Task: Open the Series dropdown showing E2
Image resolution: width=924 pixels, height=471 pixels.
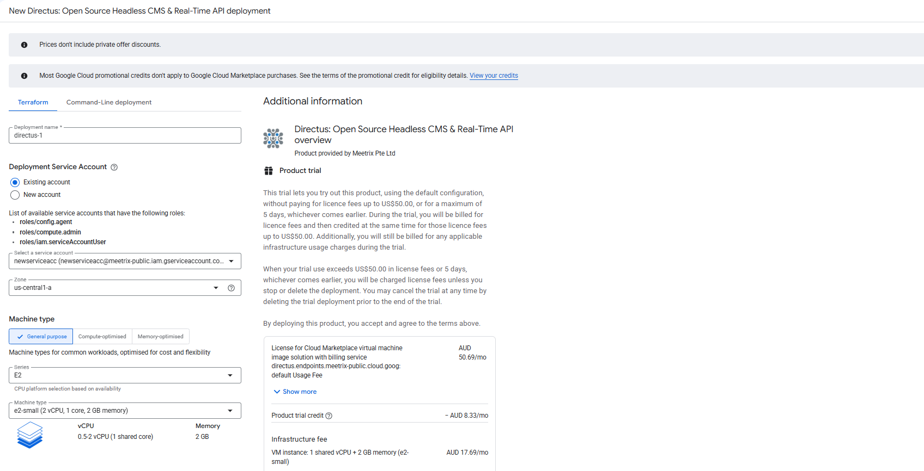Action: [125, 375]
